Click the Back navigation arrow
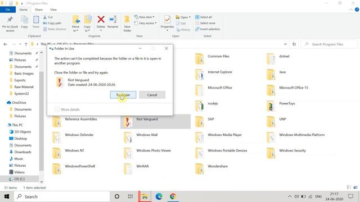The width and height of the screenshot is (360, 202). coord(5,44)
